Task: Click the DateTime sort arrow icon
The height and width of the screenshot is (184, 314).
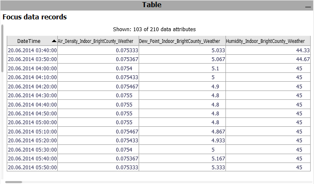Action: click(x=54, y=41)
